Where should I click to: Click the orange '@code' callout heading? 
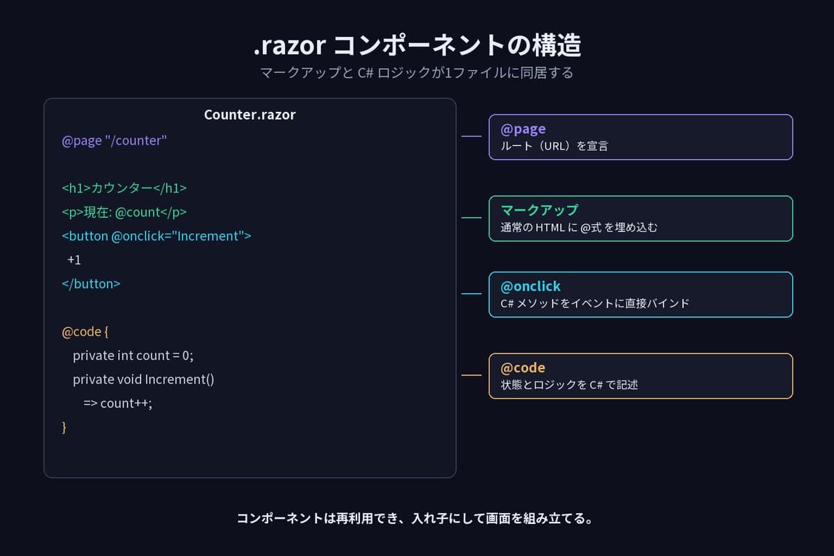point(523,368)
